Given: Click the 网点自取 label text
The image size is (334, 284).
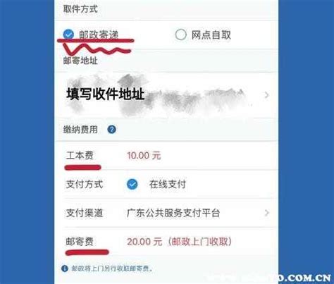Looking at the screenshot, I should point(211,35).
